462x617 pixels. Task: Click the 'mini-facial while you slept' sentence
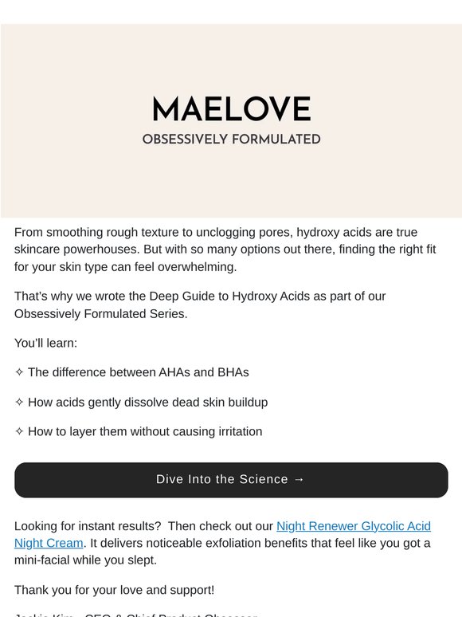tap(86, 560)
